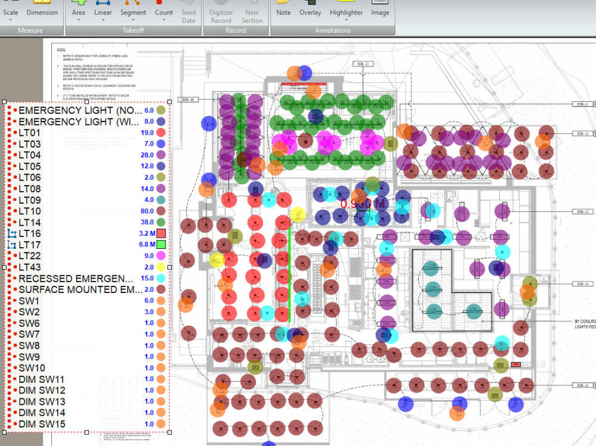The height and width of the screenshot is (446, 596).
Task: Click the LT22 magenta legend swatch
Action: tap(161, 255)
